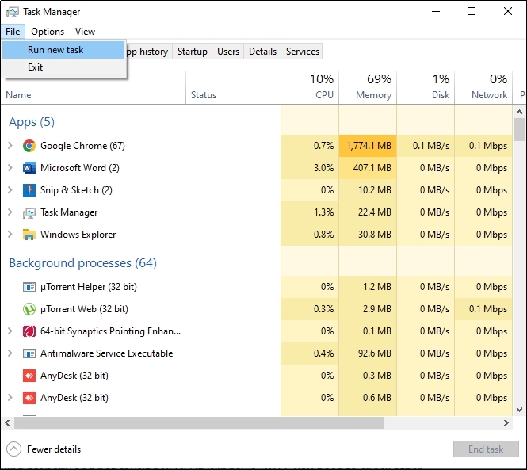Click the Fewer details arrow icon

point(13,449)
